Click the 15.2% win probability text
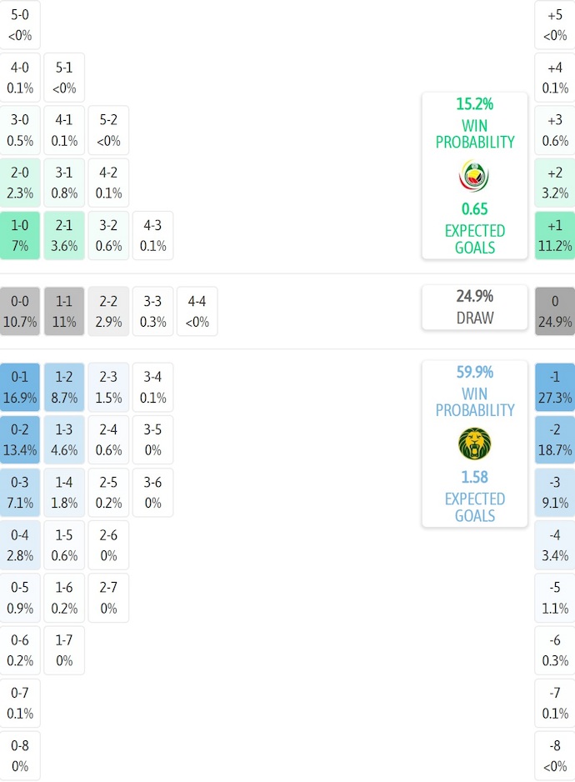The image size is (575, 782). [474, 104]
